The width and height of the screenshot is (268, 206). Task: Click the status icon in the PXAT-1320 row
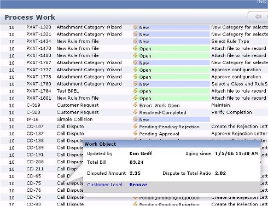(x=135, y=27)
